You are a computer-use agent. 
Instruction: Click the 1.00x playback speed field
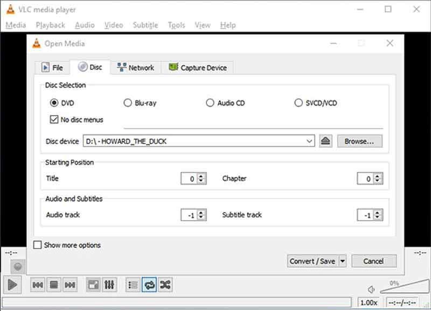[369, 302]
